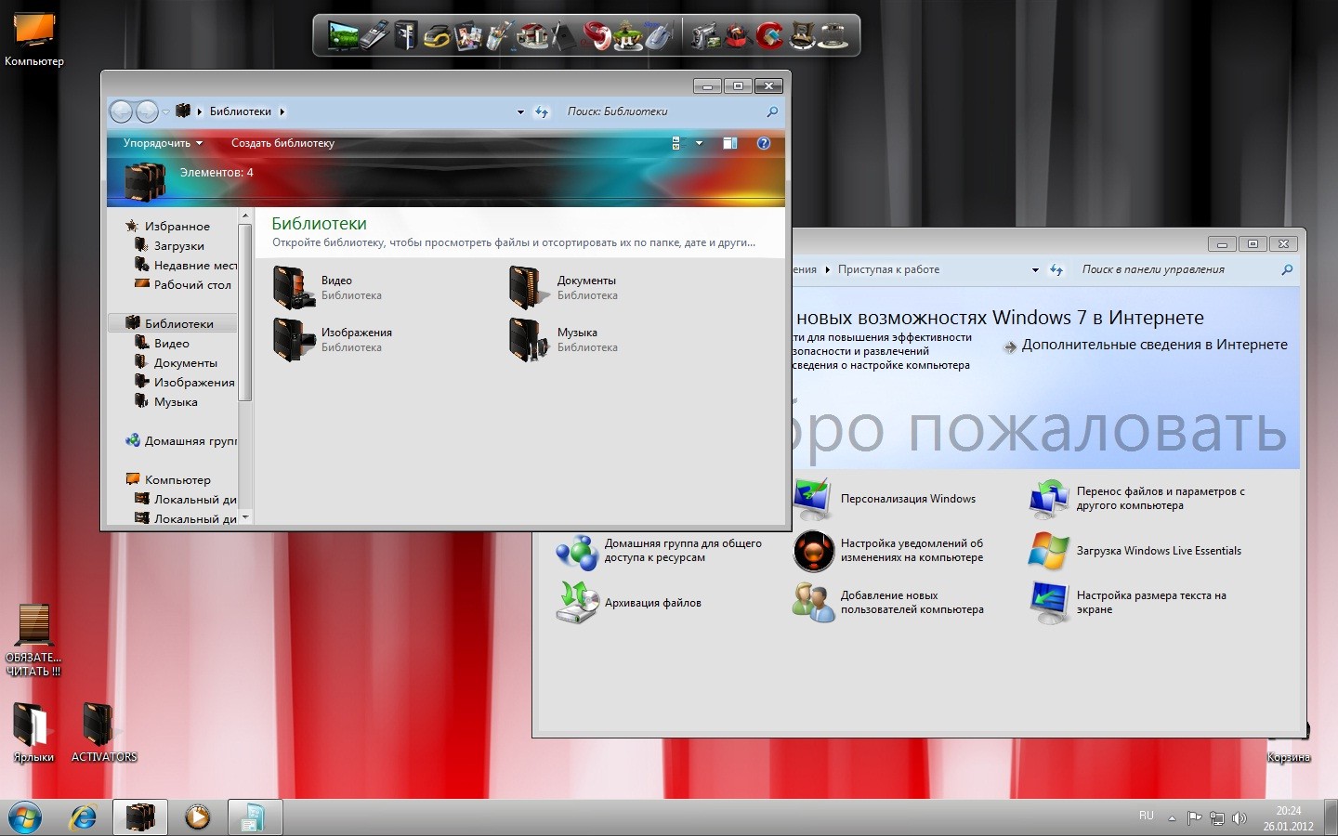This screenshot has width=1338, height=836.
Task: Click the Архивация файлов icon
Action: (x=577, y=602)
